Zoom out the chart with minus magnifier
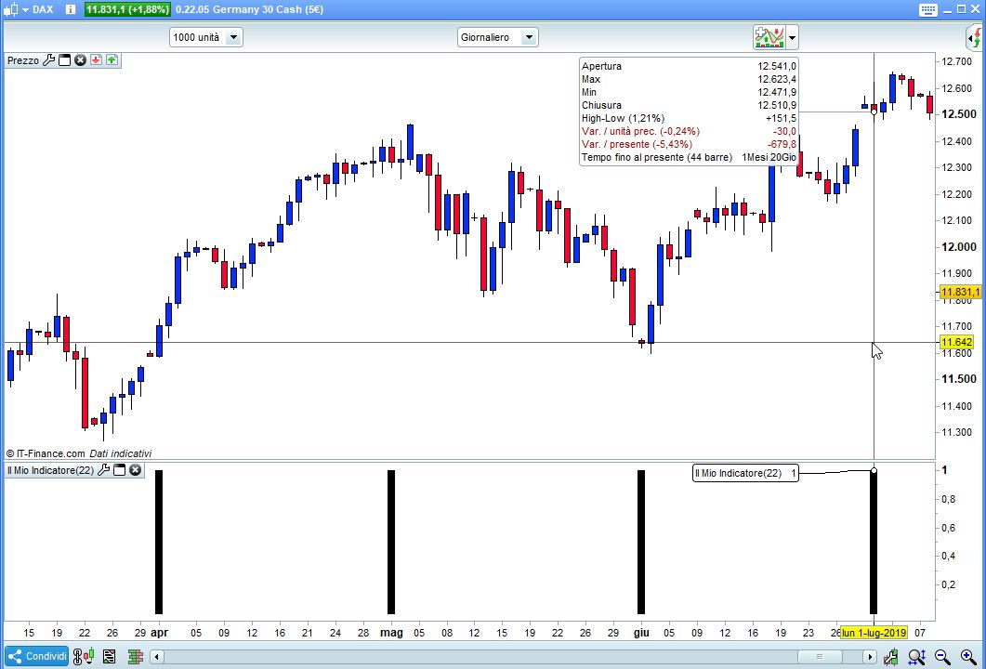Image resolution: width=986 pixels, height=669 pixels. pos(942,657)
